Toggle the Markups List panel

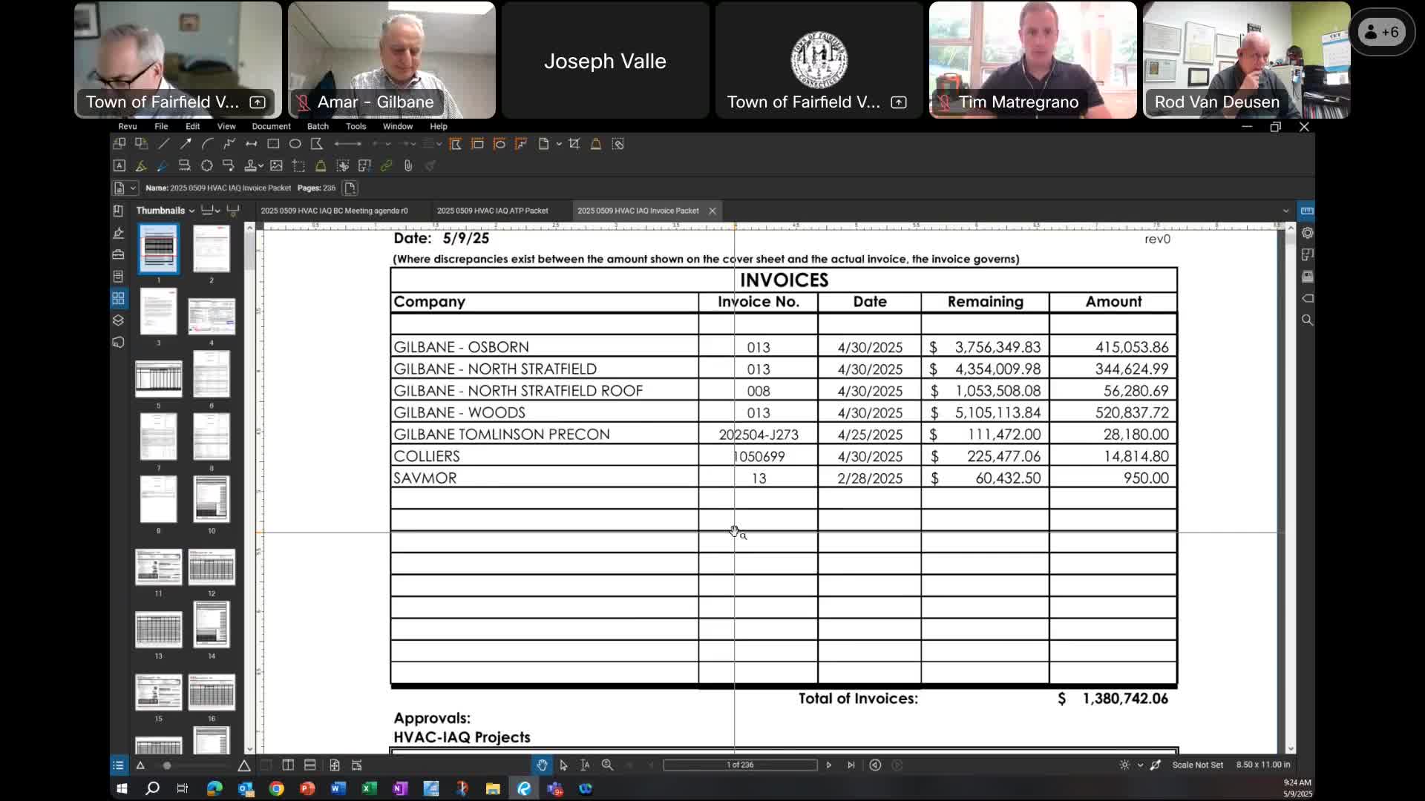tap(118, 765)
